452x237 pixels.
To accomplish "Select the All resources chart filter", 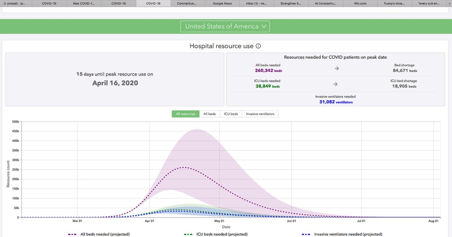I will [x=185, y=114].
